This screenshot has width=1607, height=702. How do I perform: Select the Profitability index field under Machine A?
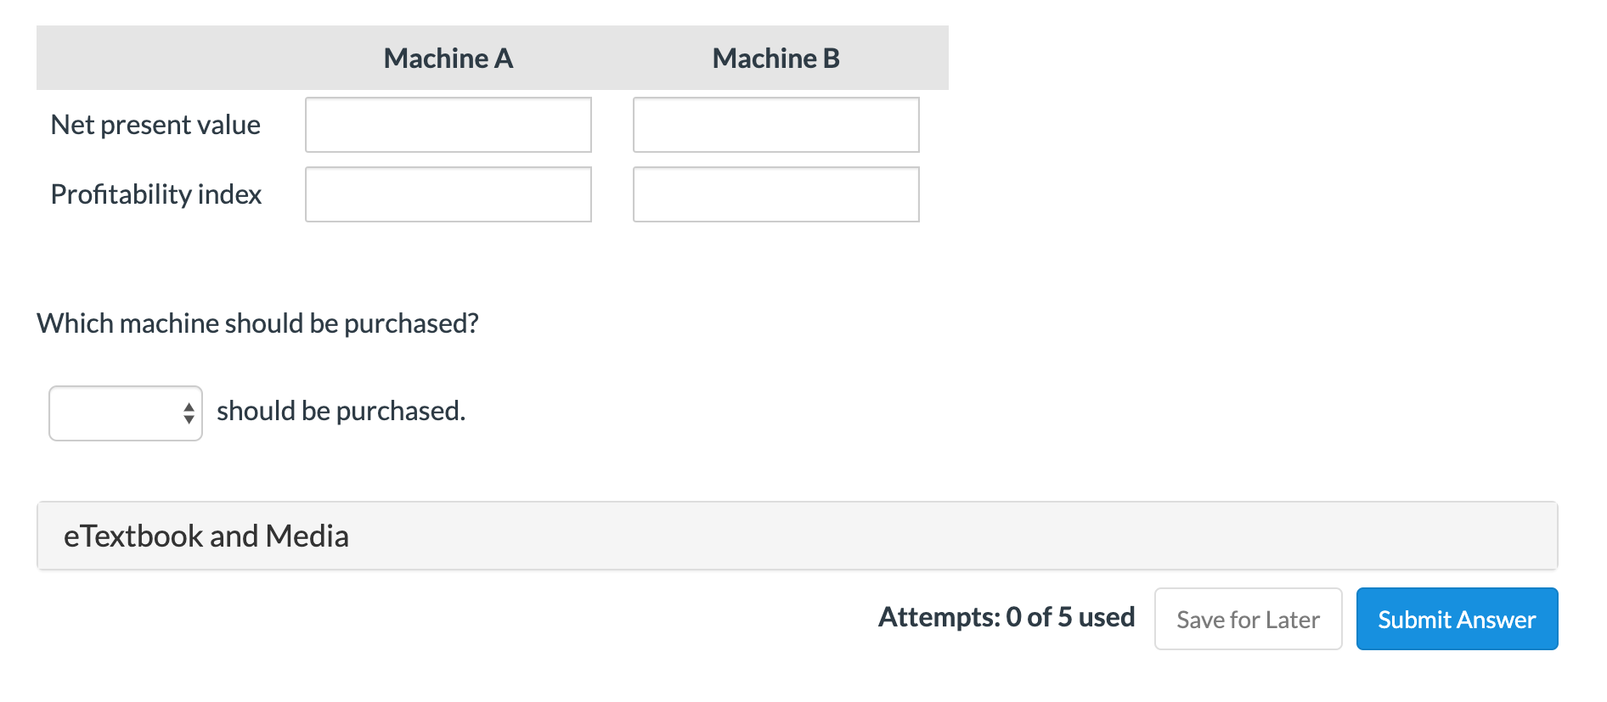(448, 194)
